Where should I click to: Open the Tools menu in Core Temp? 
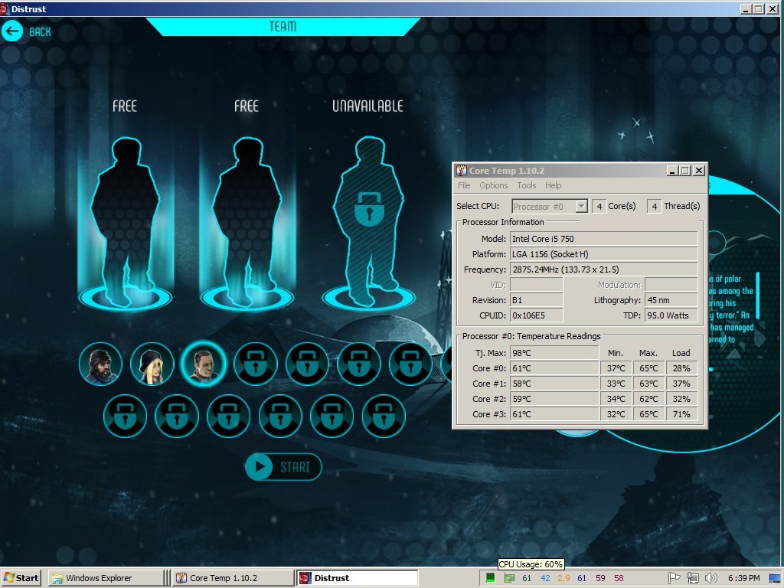pos(527,185)
